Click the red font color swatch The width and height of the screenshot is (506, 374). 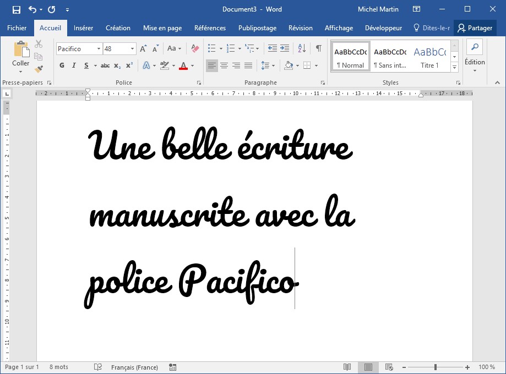click(183, 66)
